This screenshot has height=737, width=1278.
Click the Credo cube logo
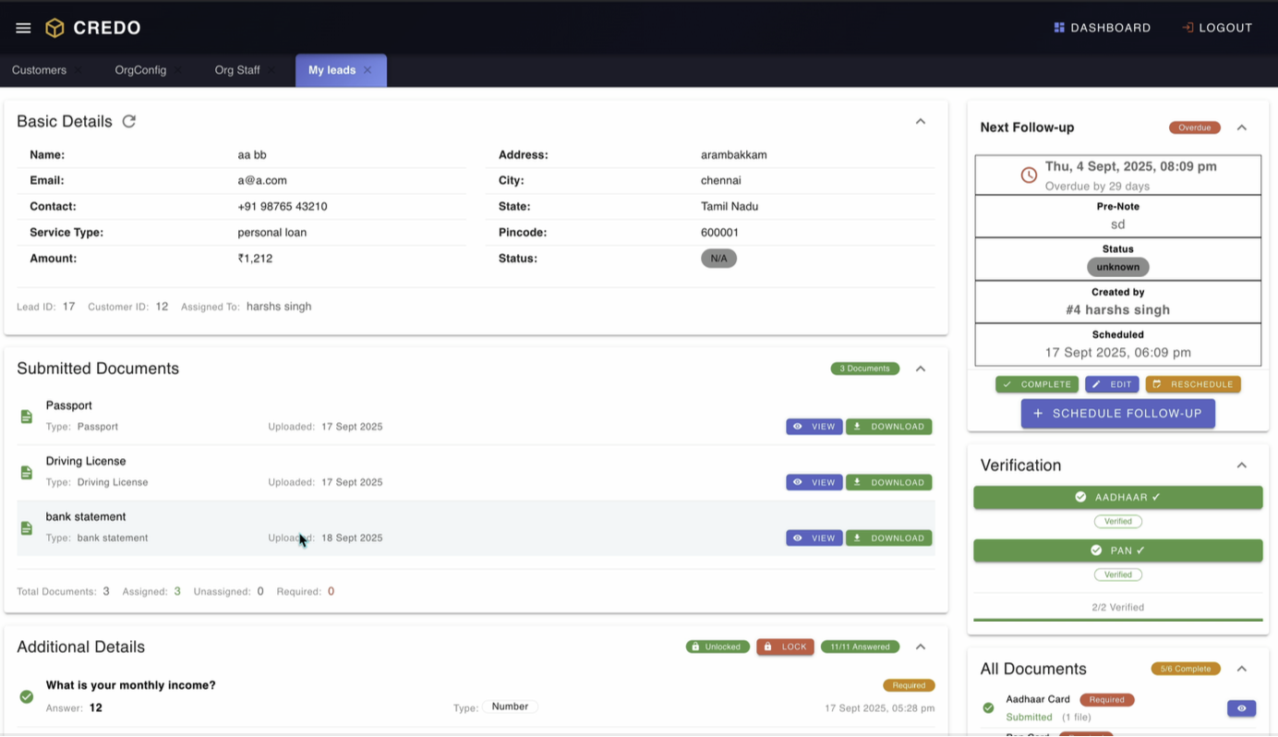pyautogui.click(x=55, y=28)
